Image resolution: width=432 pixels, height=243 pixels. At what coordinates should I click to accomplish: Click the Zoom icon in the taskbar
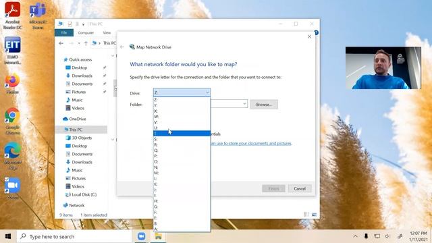(141, 236)
